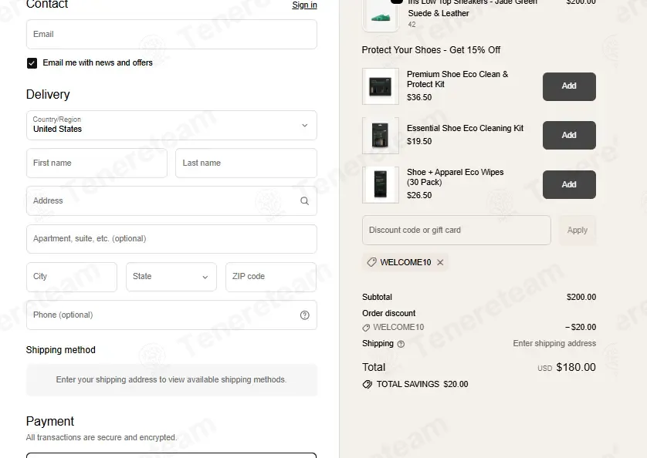647x458 pixels.
Task: Click the Phone (optional) field
Action: coord(171,315)
